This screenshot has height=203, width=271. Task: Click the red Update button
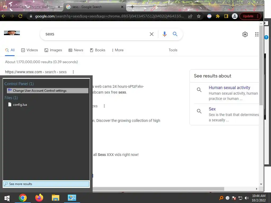pyautogui.click(x=248, y=16)
